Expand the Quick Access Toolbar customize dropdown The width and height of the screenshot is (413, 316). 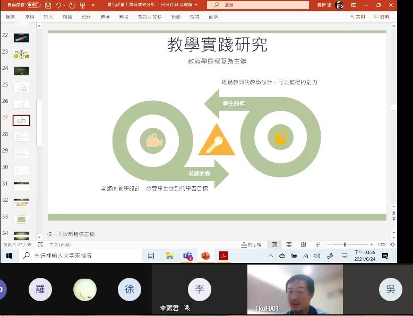coord(93,5)
